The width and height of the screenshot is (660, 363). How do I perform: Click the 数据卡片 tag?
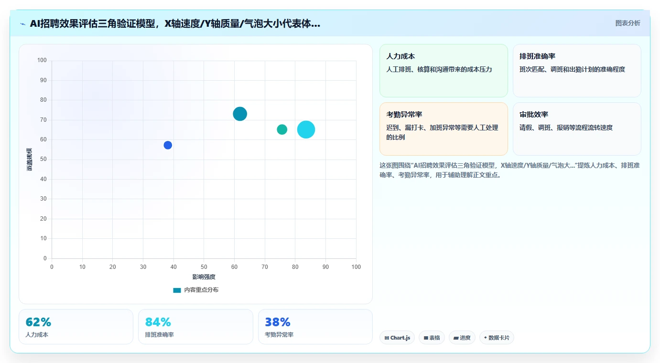click(x=497, y=338)
